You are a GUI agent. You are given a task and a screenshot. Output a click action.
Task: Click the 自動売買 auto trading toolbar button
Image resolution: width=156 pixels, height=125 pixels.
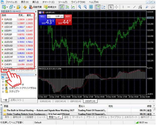click(37, 7)
